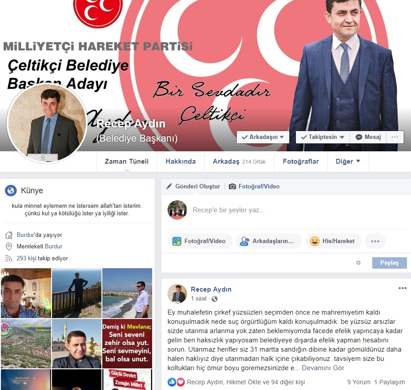This screenshot has height=390, width=411.
Task: Click the Paylaş button
Action: [x=389, y=263]
